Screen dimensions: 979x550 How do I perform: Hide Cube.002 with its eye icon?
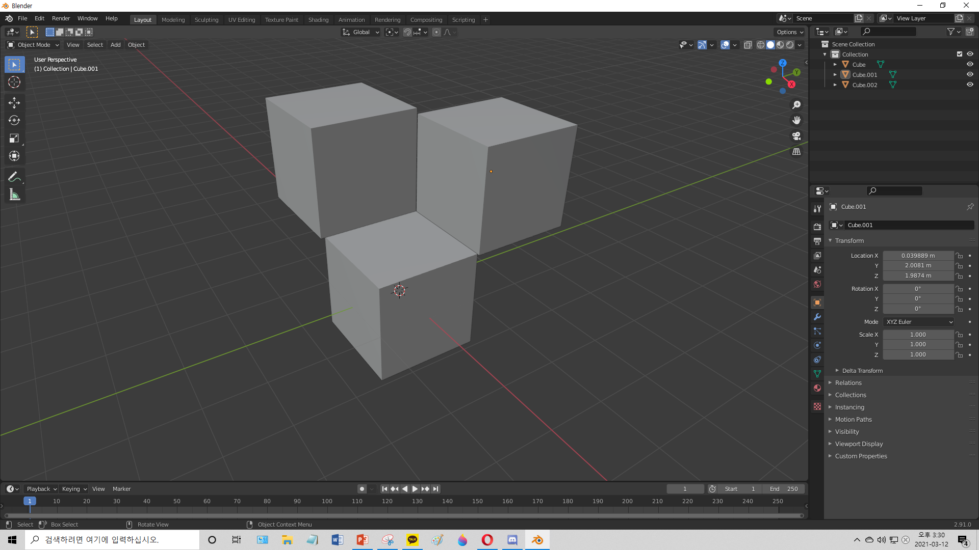(x=970, y=85)
